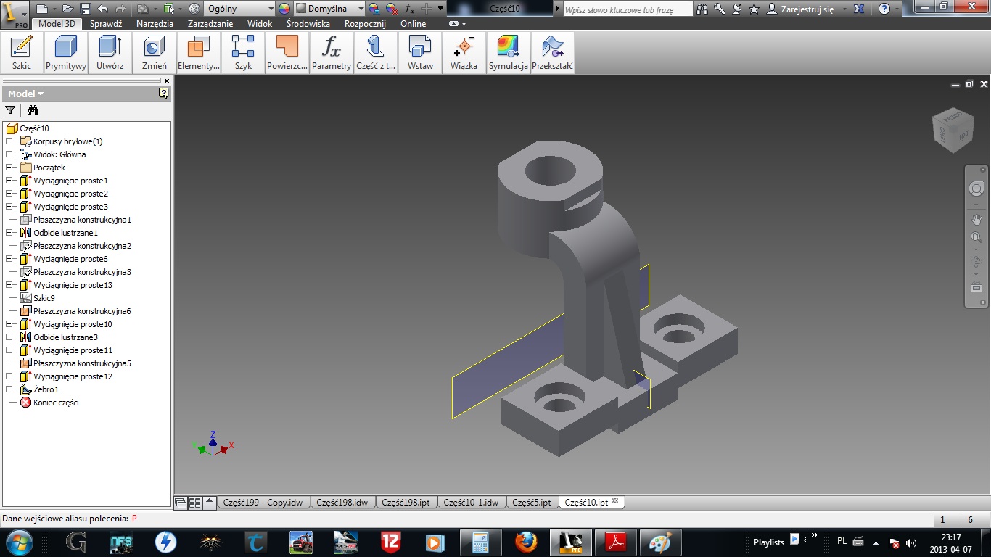Viewport: 991px width, 557px height.
Task: Switch to the Część198.ipt document tab
Action: click(406, 502)
